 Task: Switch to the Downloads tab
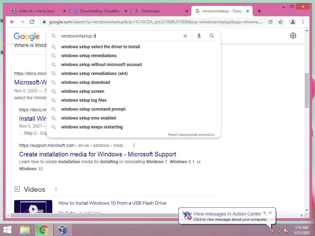pyautogui.click(x=150, y=11)
